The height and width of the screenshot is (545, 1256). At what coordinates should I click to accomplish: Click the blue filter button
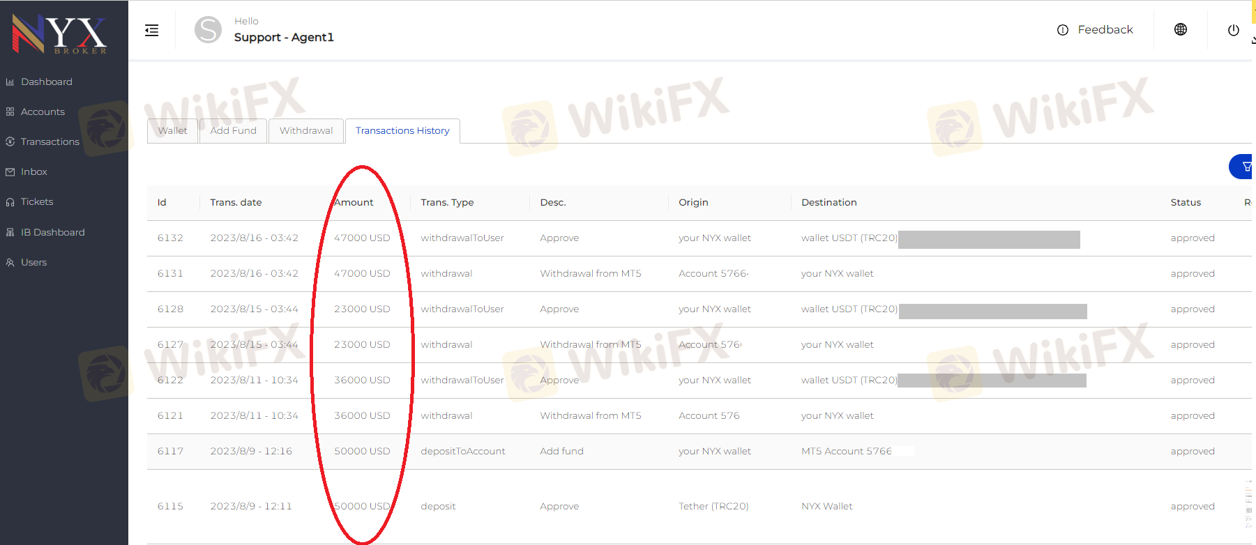(x=1243, y=167)
